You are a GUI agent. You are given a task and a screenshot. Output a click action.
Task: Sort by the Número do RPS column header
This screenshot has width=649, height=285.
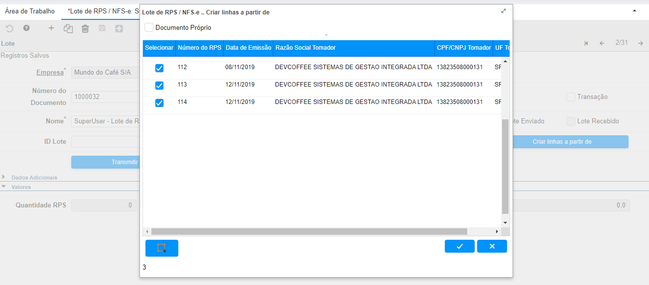[x=200, y=48]
